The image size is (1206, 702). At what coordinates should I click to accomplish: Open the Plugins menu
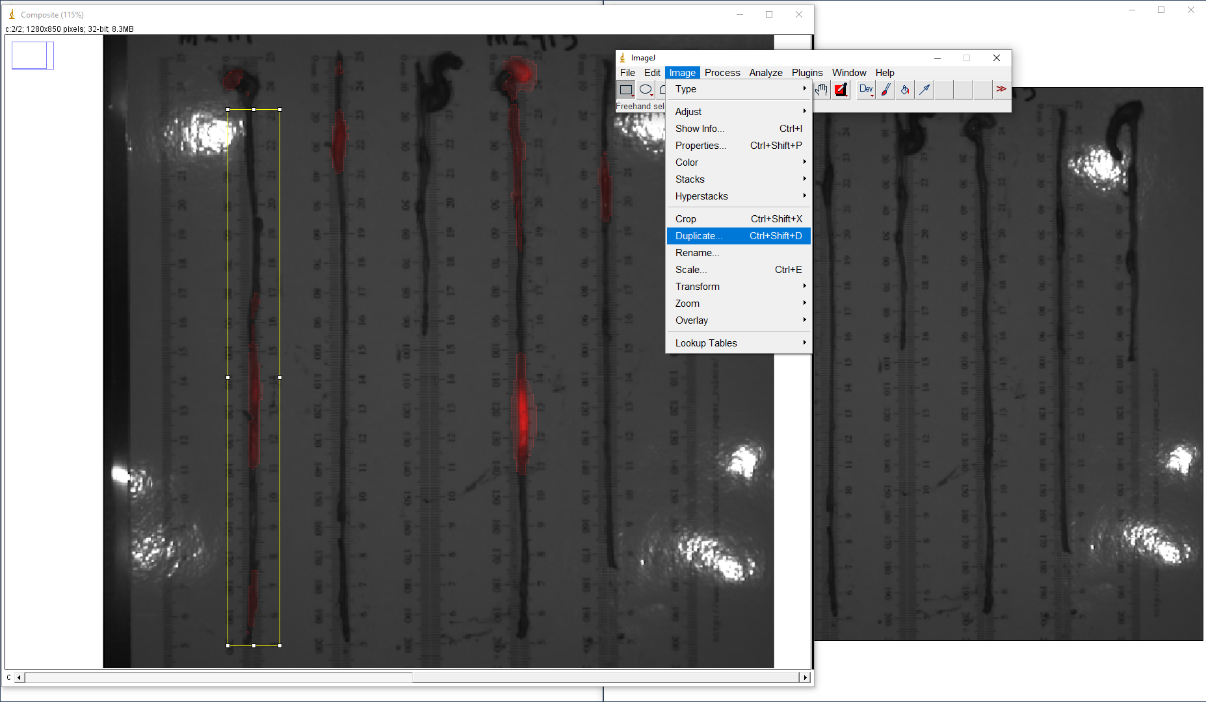pyautogui.click(x=807, y=73)
